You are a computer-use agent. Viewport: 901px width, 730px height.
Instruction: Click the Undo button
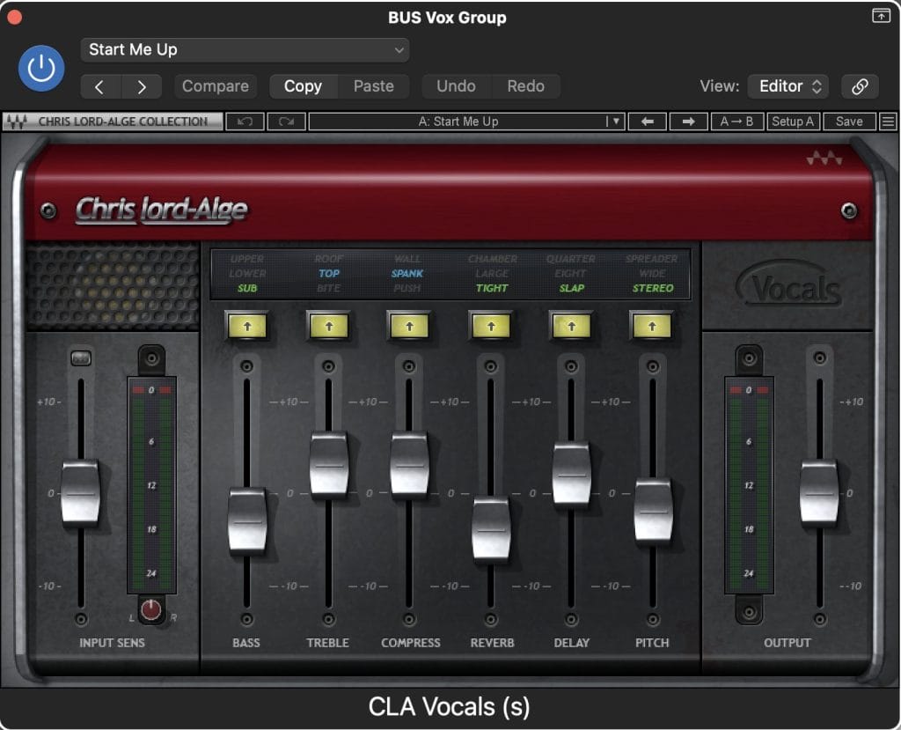tap(457, 86)
